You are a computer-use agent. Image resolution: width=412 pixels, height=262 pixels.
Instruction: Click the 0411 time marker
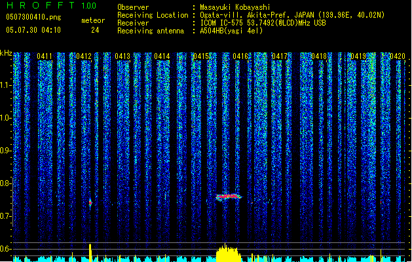pos(45,56)
